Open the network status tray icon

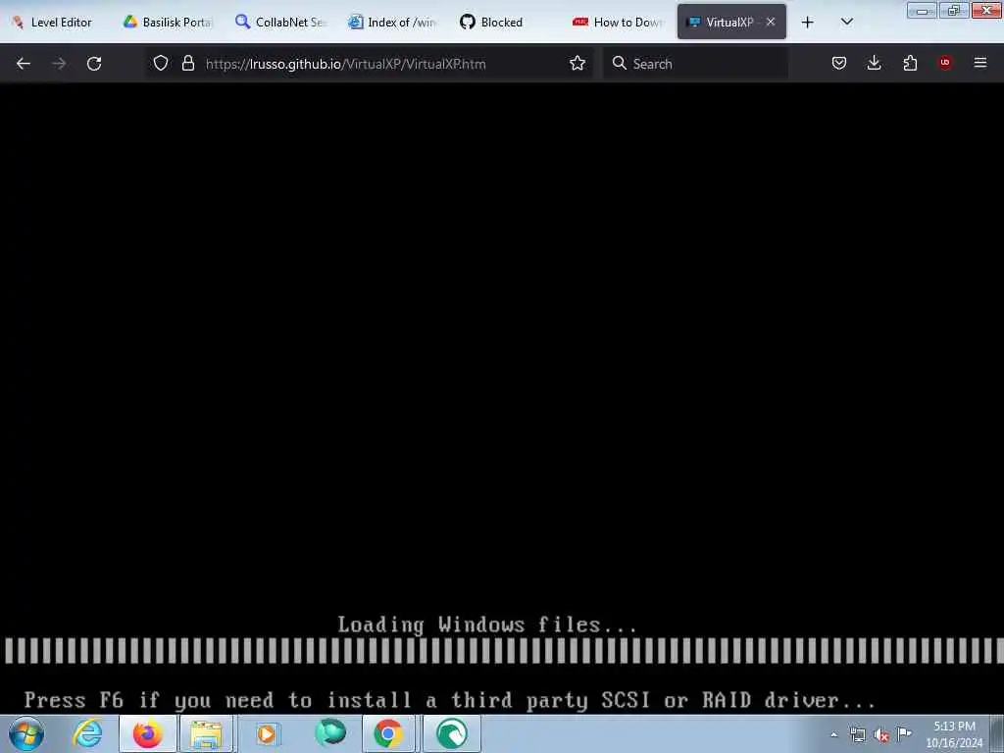pos(857,734)
